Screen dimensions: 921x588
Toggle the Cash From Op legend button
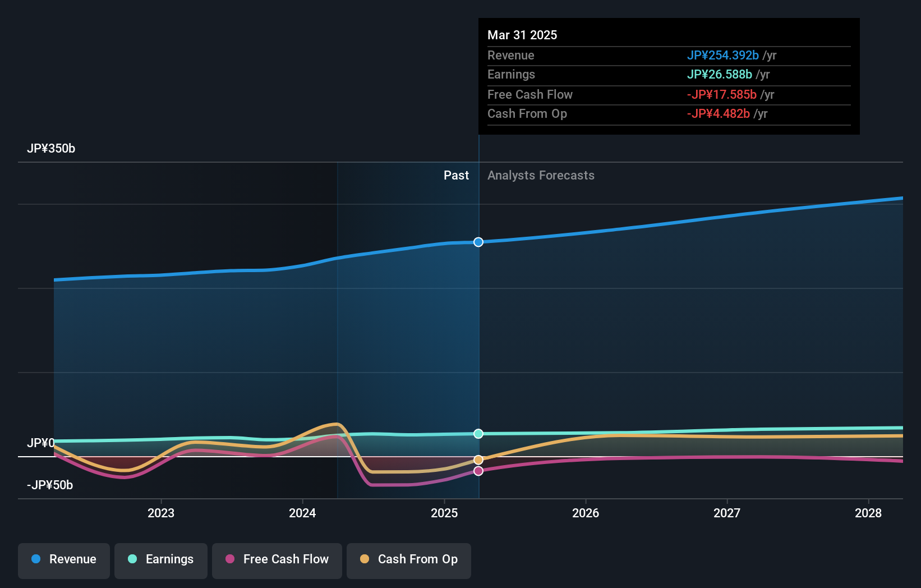point(409,561)
